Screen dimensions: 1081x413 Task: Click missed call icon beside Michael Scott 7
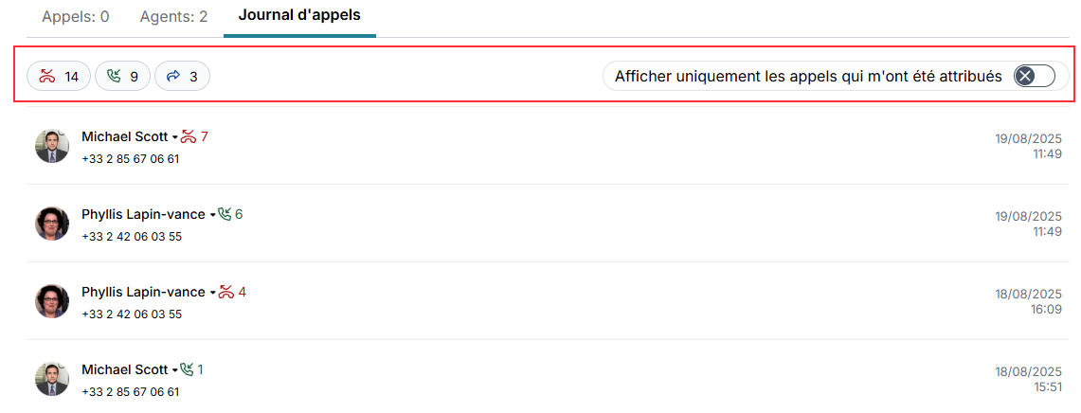tap(188, 137)
